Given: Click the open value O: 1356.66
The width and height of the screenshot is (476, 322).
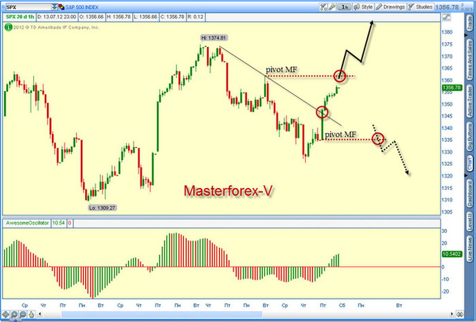Looking at the screenshot, I should 91,17.
